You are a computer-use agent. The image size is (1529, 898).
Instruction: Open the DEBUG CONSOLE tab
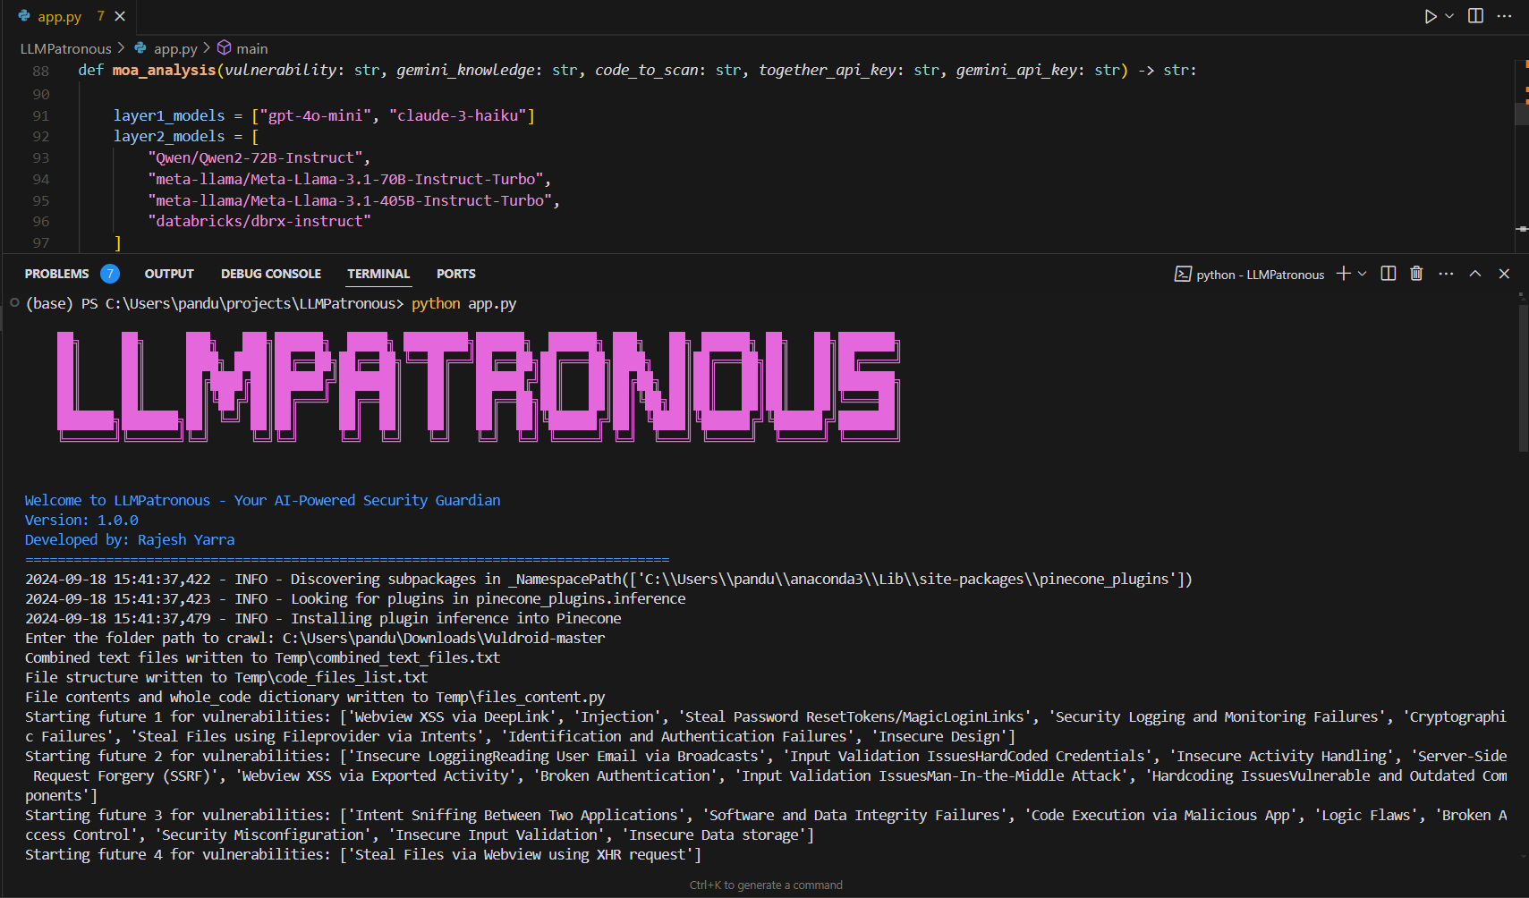[x=270, y=274]
